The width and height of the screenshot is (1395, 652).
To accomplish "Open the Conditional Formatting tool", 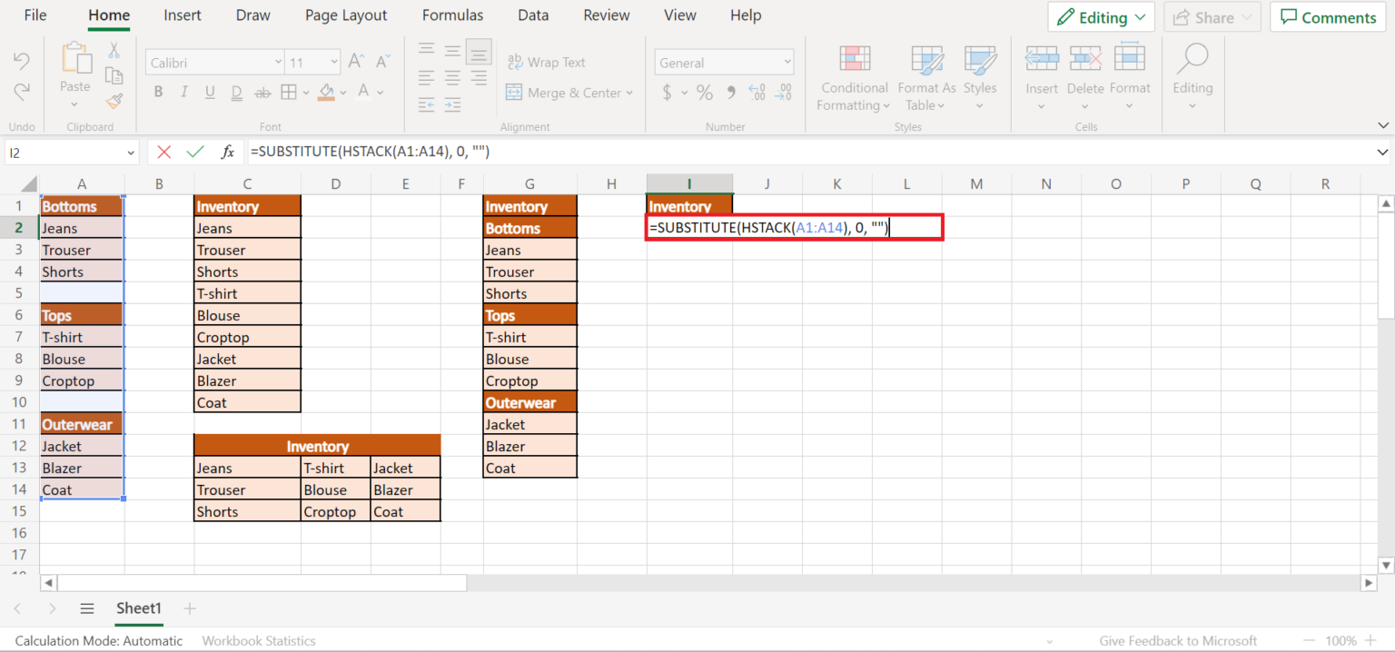I will [x=853, y=78].
